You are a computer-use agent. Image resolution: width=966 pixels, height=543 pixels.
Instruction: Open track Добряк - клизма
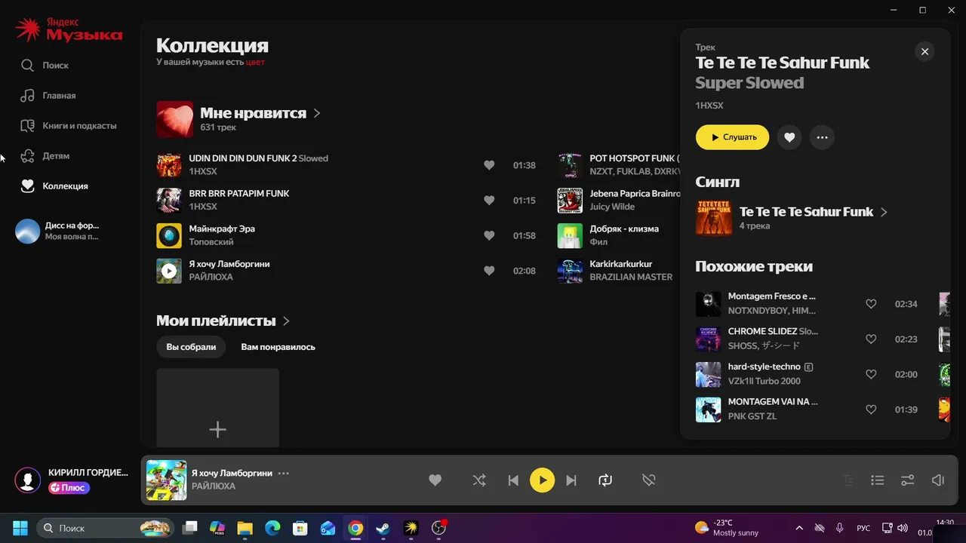[x=624, y=229]
